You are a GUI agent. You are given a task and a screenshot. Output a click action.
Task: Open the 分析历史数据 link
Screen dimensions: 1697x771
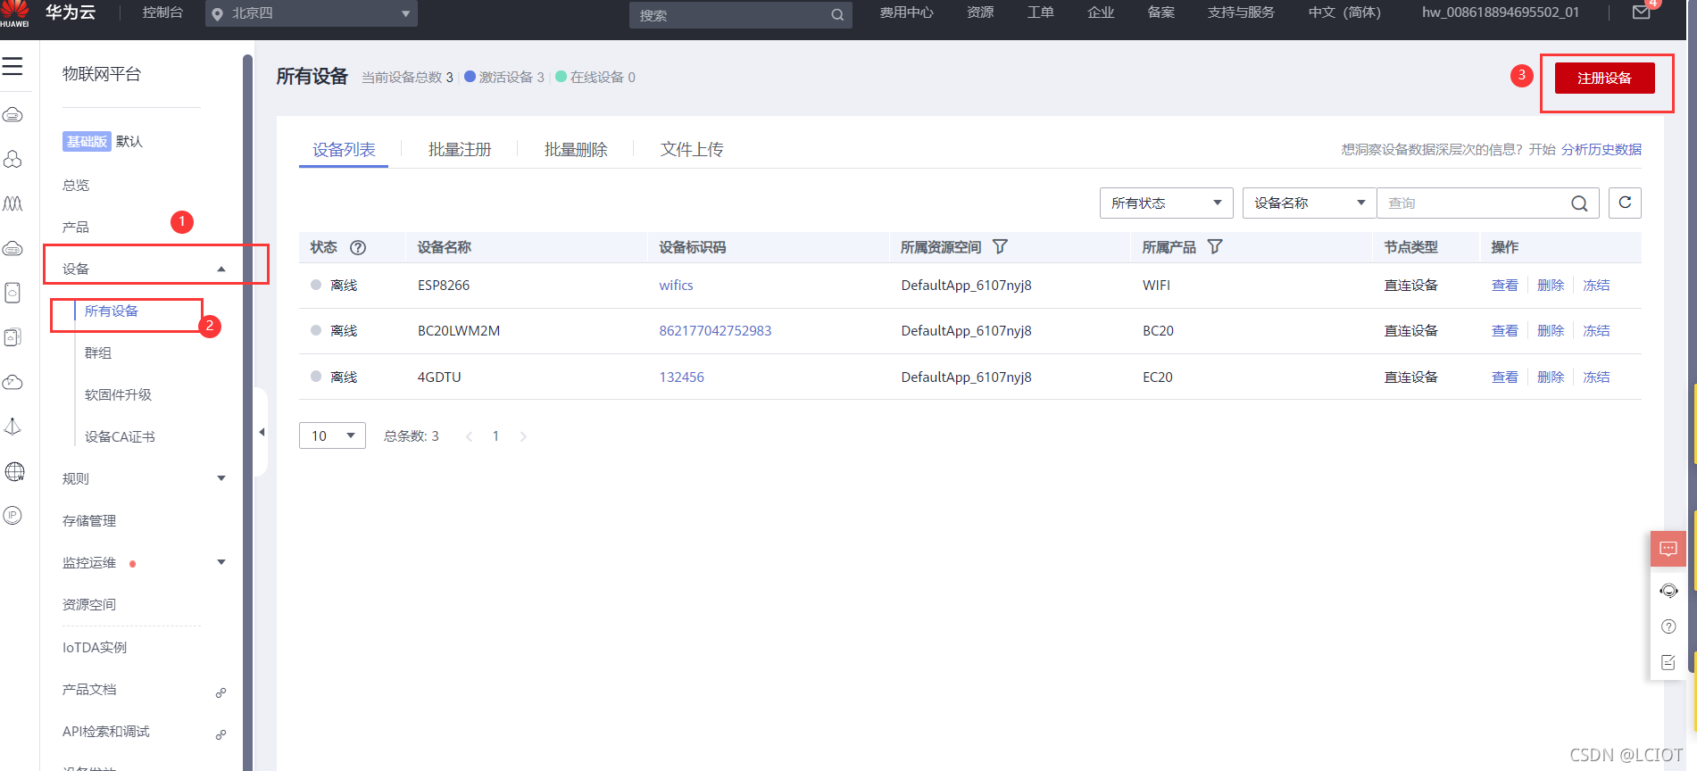click(x=1601, y=150)
